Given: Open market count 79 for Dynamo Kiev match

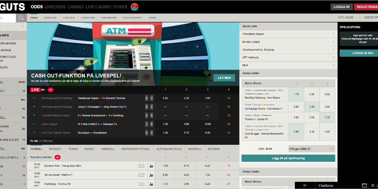Looking at the screenshot, I should (x=229, y=166).
